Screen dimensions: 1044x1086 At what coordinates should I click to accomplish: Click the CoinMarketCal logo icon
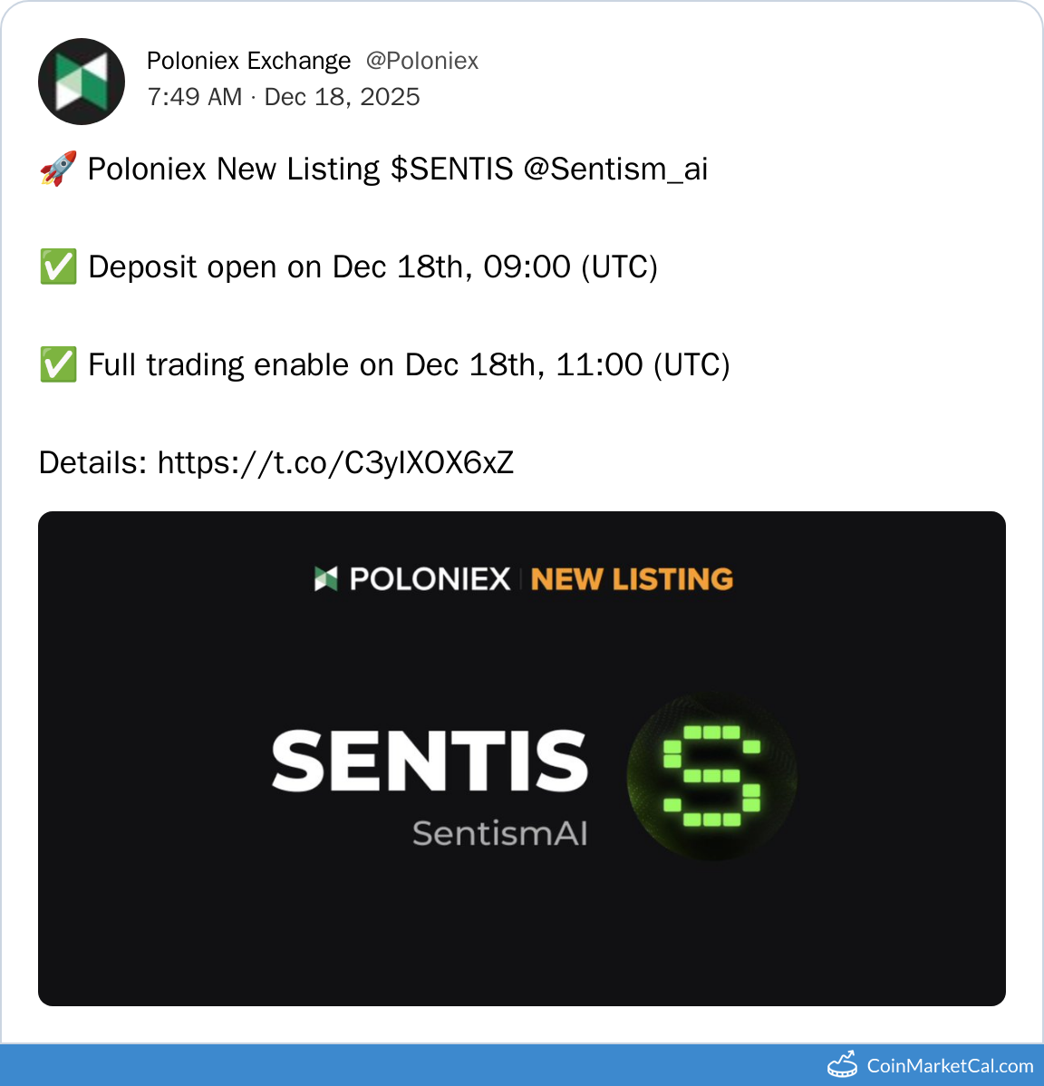(843, 1065)
